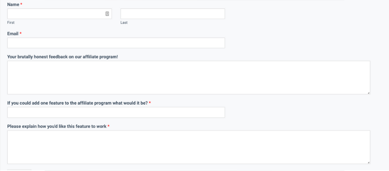The width and height of the screenshot is (389, 171).
Task: Click resize grip of the feature explanation textarea
Action: pos(368,162)
